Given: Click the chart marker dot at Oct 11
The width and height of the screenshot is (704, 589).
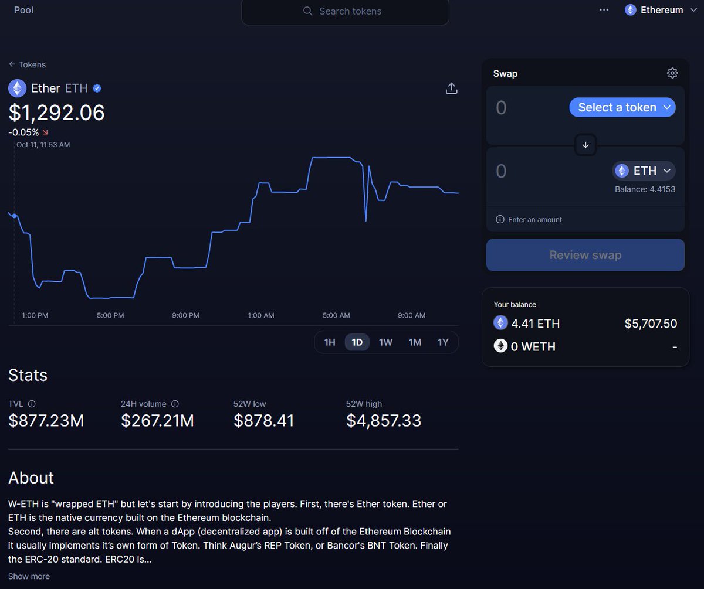Looking at the screenshot, I should [14, 216].
